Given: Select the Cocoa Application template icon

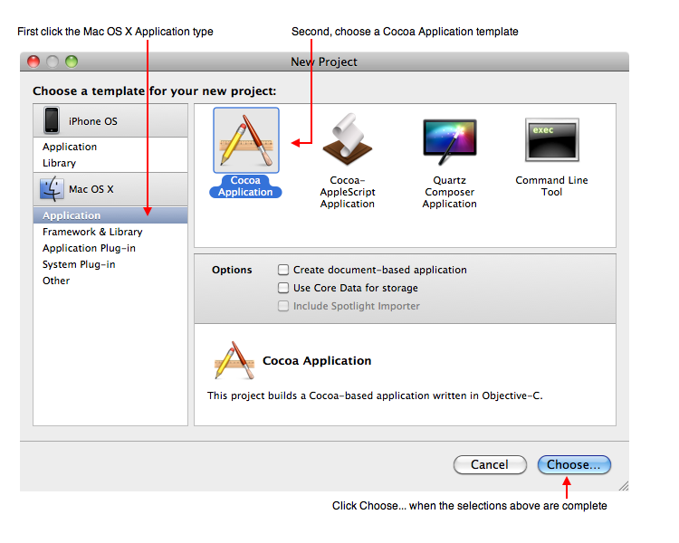Looking at the screenshot, I should point(245,141).
